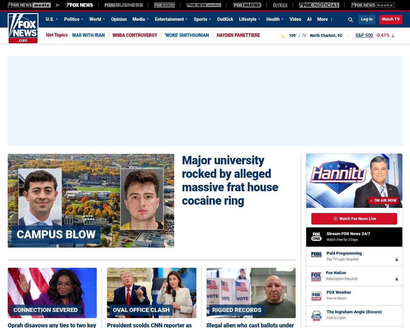This screenshot has width=410, height=328.
Task: Click the Fox News .com home logo
Action: click(23, 28)
